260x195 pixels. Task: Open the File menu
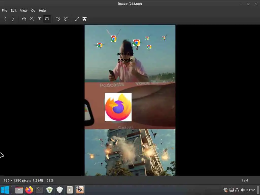tap(5, 10)
